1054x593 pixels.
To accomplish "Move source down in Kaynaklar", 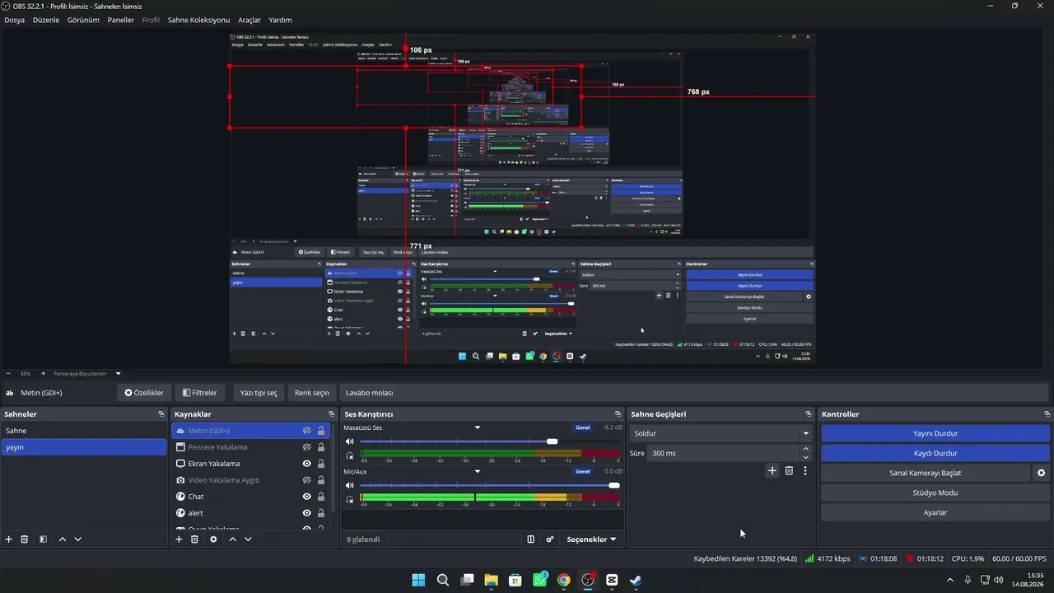I will pyautogui.click(x=248, y=539).
